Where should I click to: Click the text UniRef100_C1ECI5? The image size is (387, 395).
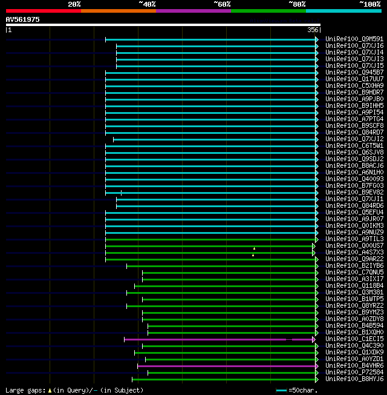click(x=354, y=339)
